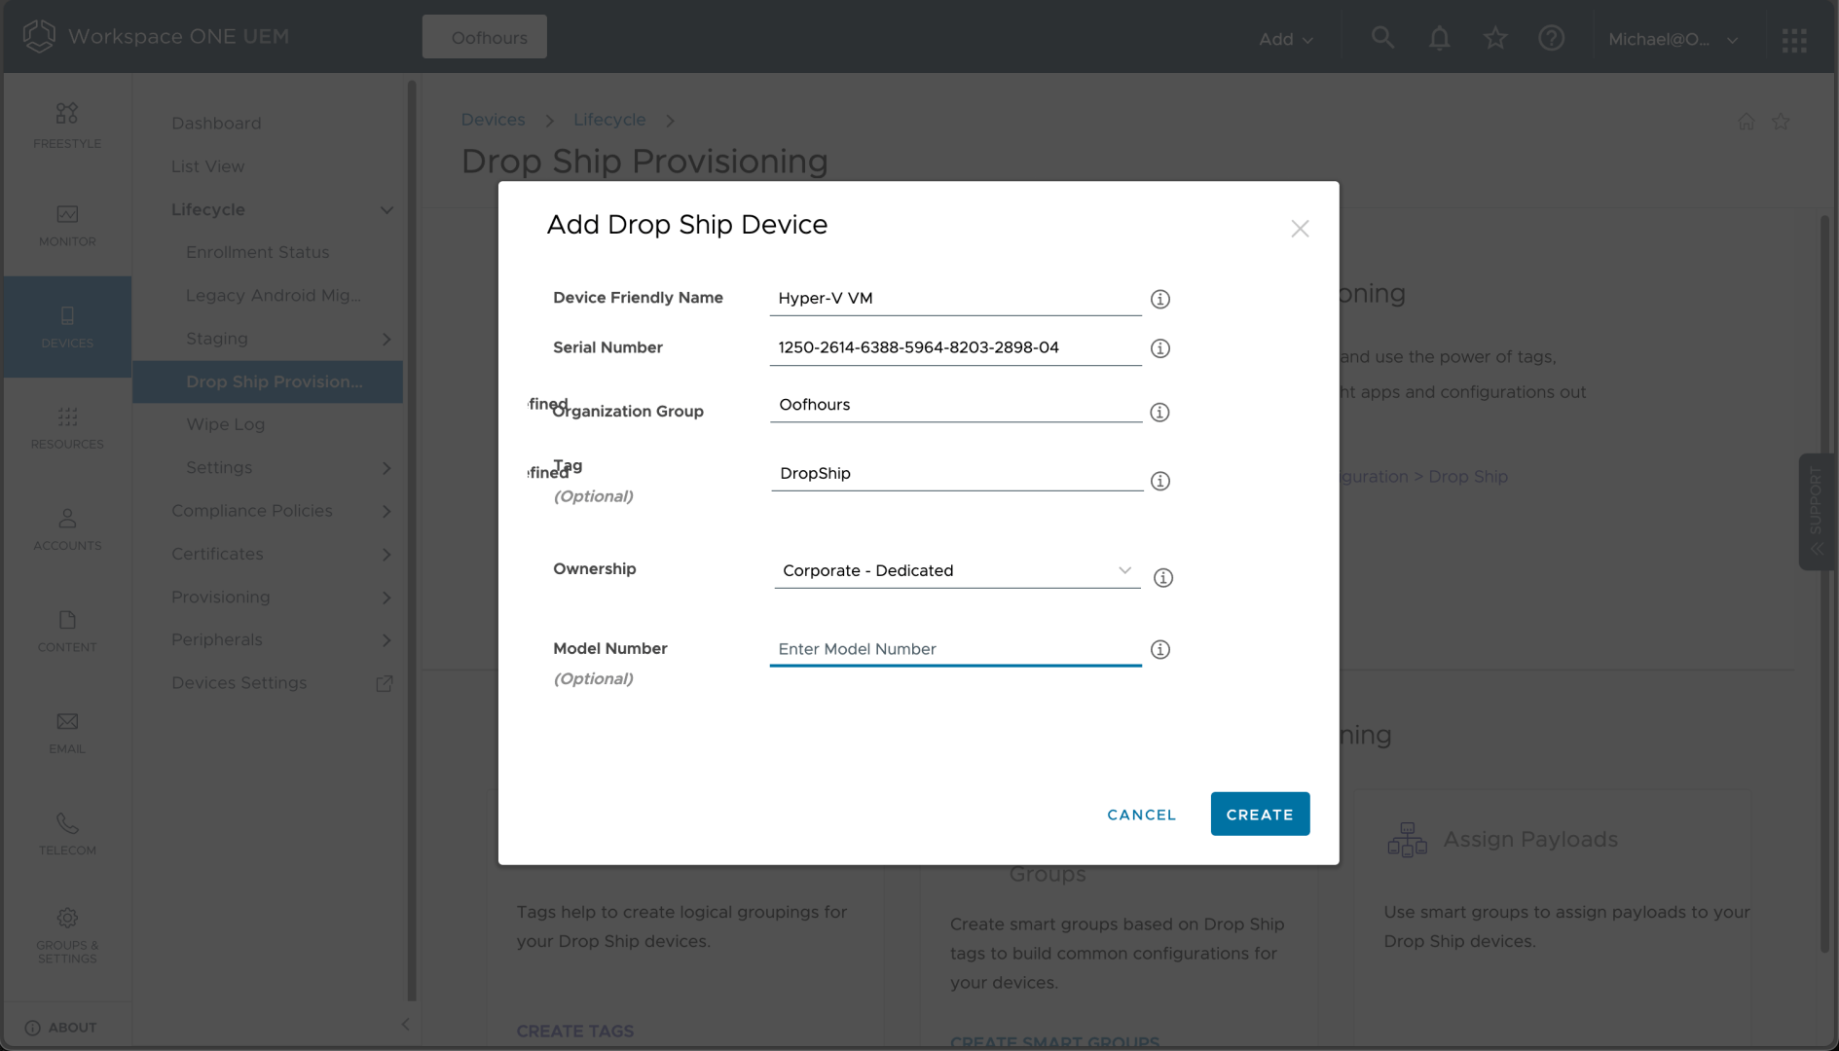
Task: Click the search magnifier icon
Action: [1382, 38]
